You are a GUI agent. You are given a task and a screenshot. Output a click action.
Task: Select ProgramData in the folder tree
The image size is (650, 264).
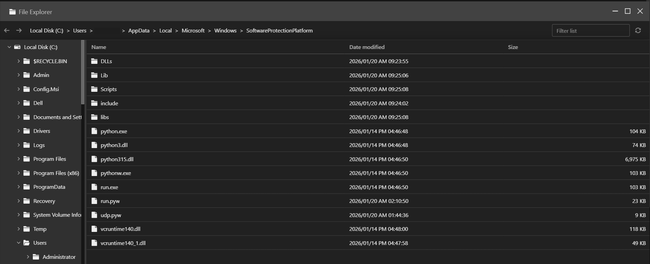49,187
